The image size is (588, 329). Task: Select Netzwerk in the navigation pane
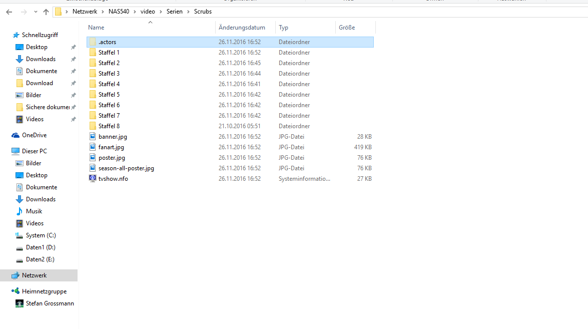[x=34, y=275]
